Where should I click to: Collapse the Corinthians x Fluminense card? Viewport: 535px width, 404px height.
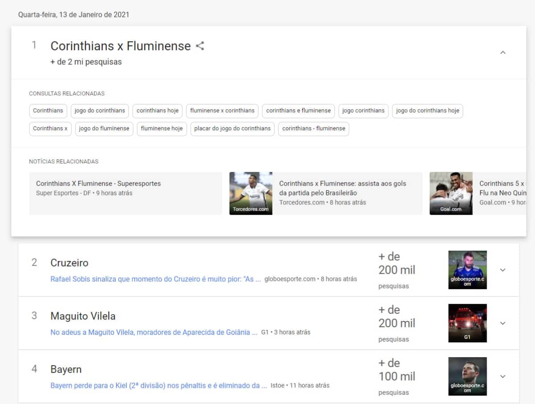503,53
